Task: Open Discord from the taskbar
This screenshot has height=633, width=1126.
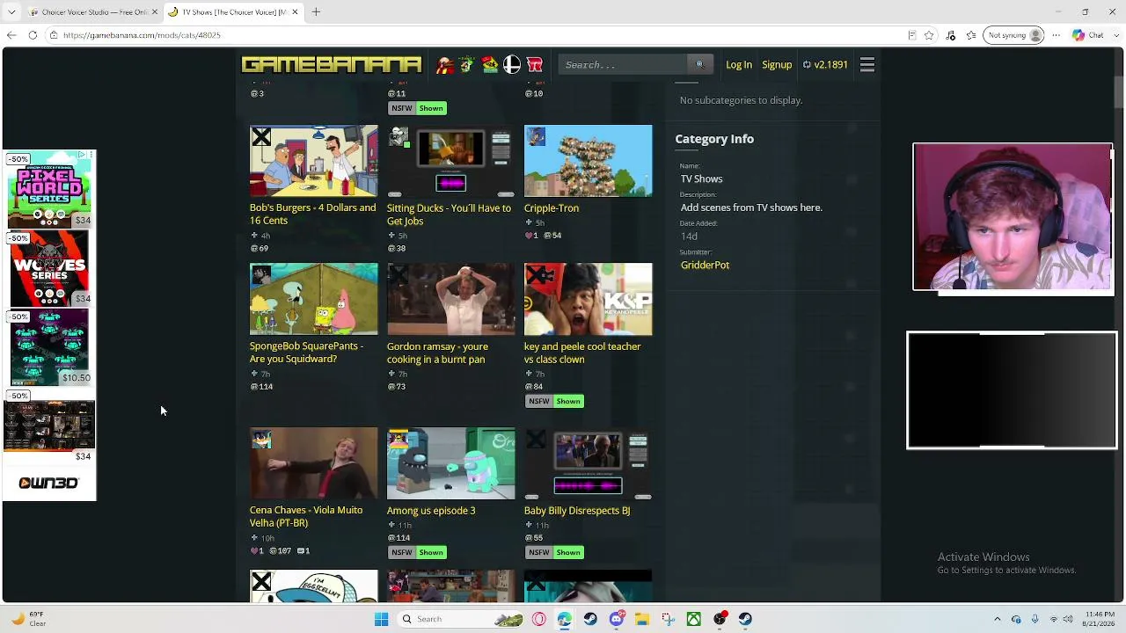Action: [x=617, y=619]
